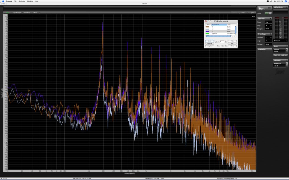Click Recapture in the RTA Display Legend
This screenshot has height=180, width=289.
210,46
